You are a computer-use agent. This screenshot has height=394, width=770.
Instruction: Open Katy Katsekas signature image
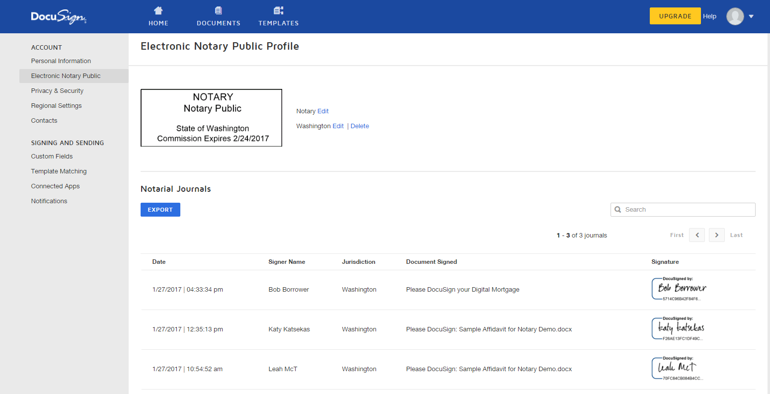[x=678, y=329]
